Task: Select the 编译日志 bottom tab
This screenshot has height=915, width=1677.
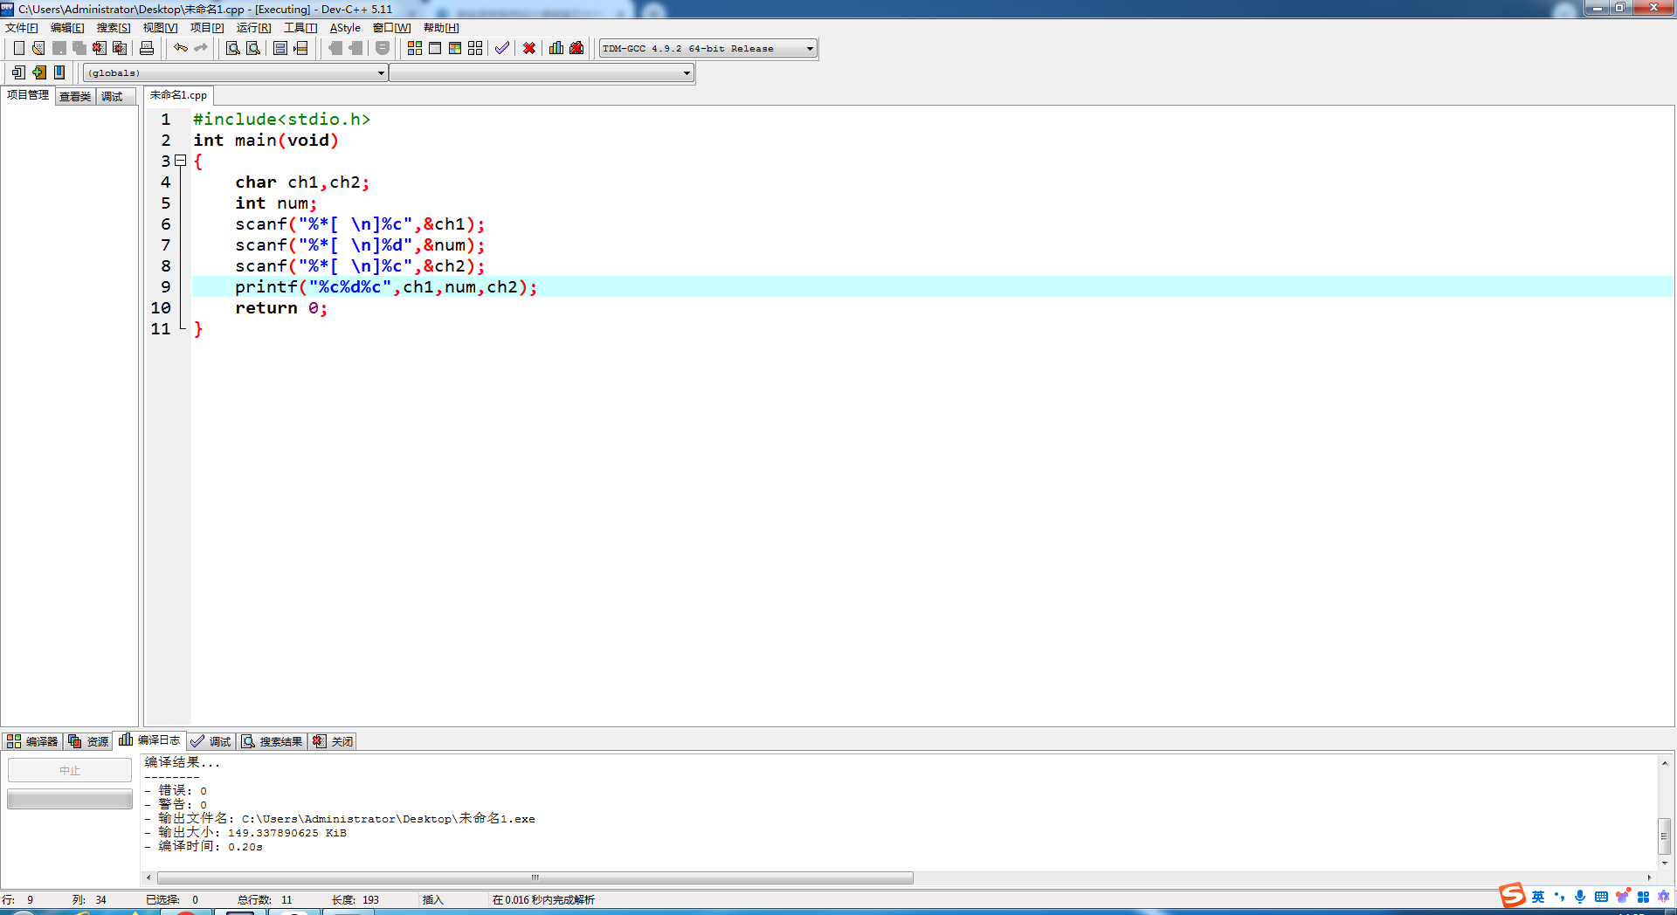Action: point(149,740)
